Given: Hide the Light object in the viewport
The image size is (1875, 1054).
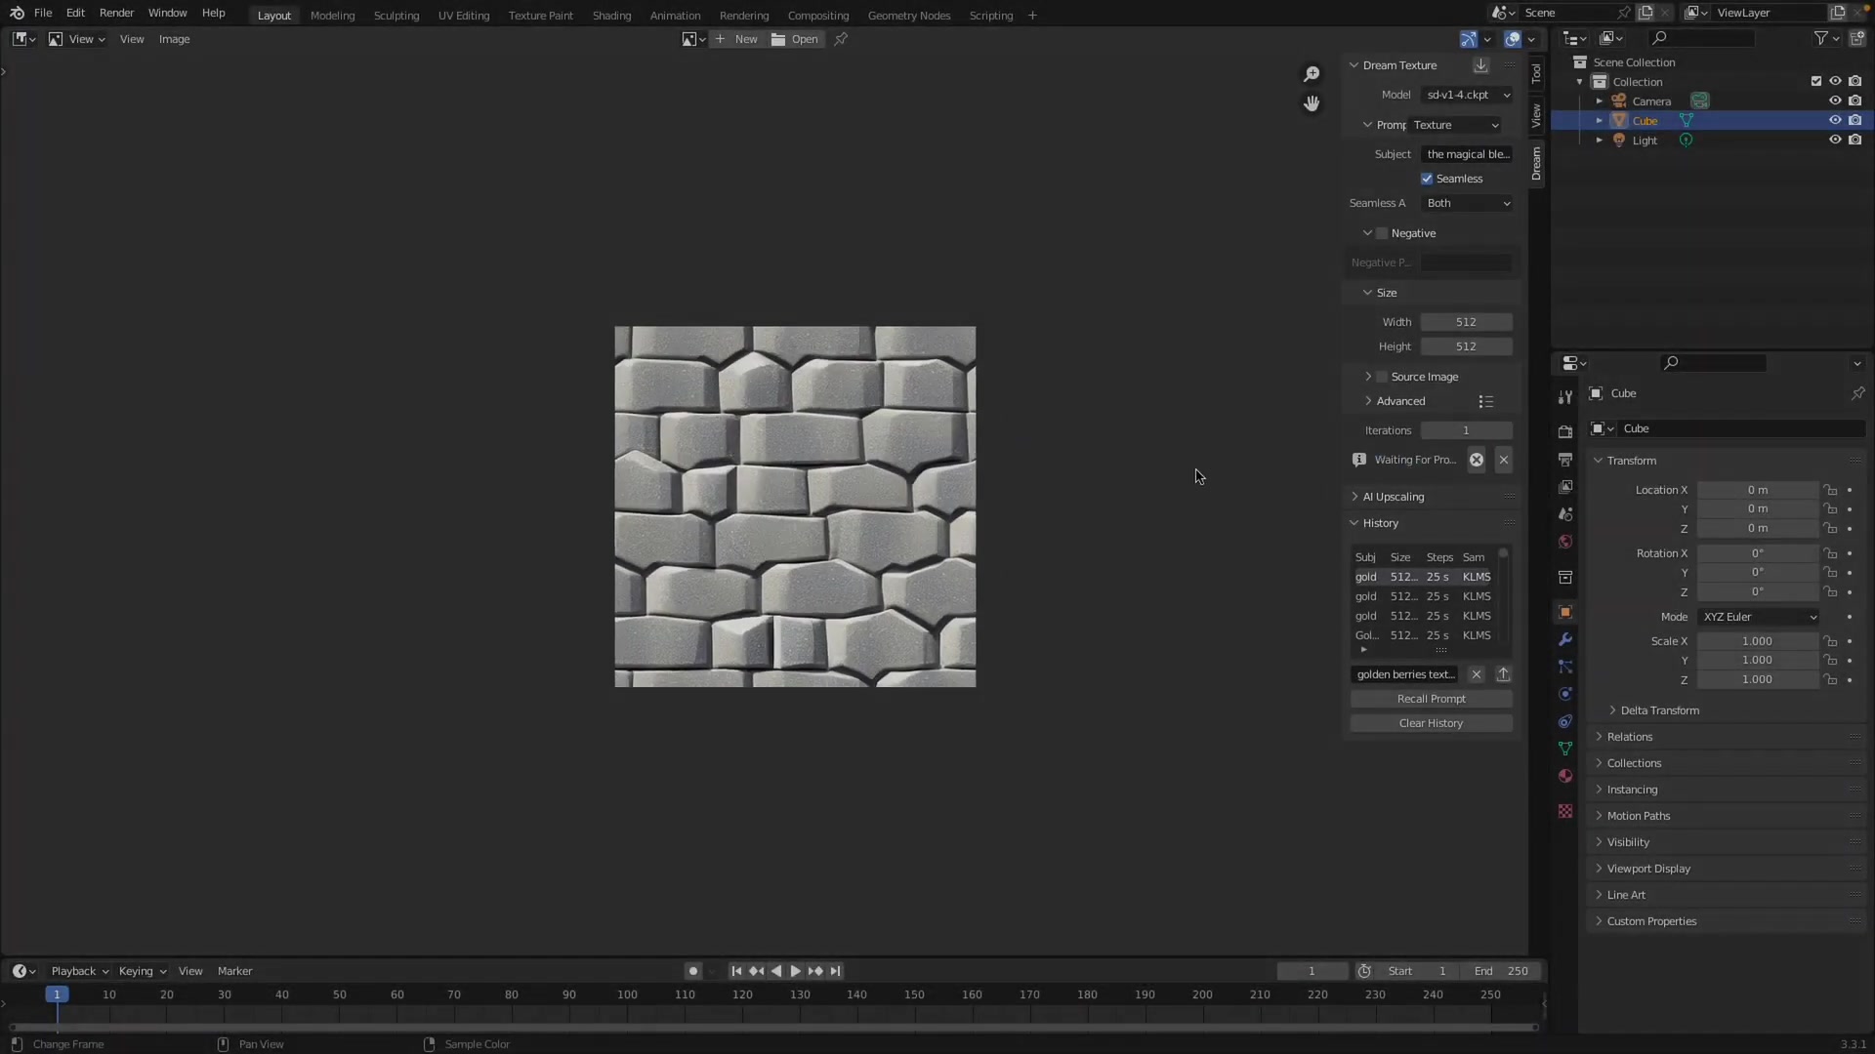Looking at the screenshot, I should pyautogui.click(x=1835, y=140).
